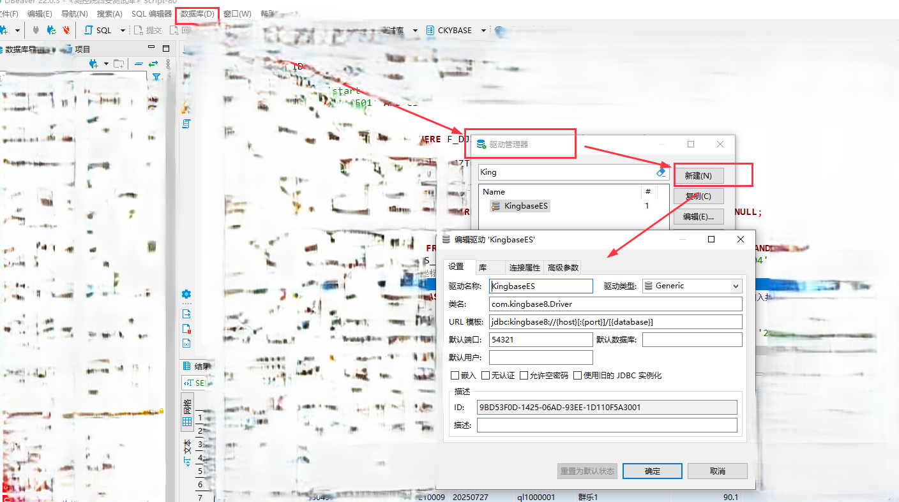Expand the SQL button dropdown arrow

pos(123,30)
